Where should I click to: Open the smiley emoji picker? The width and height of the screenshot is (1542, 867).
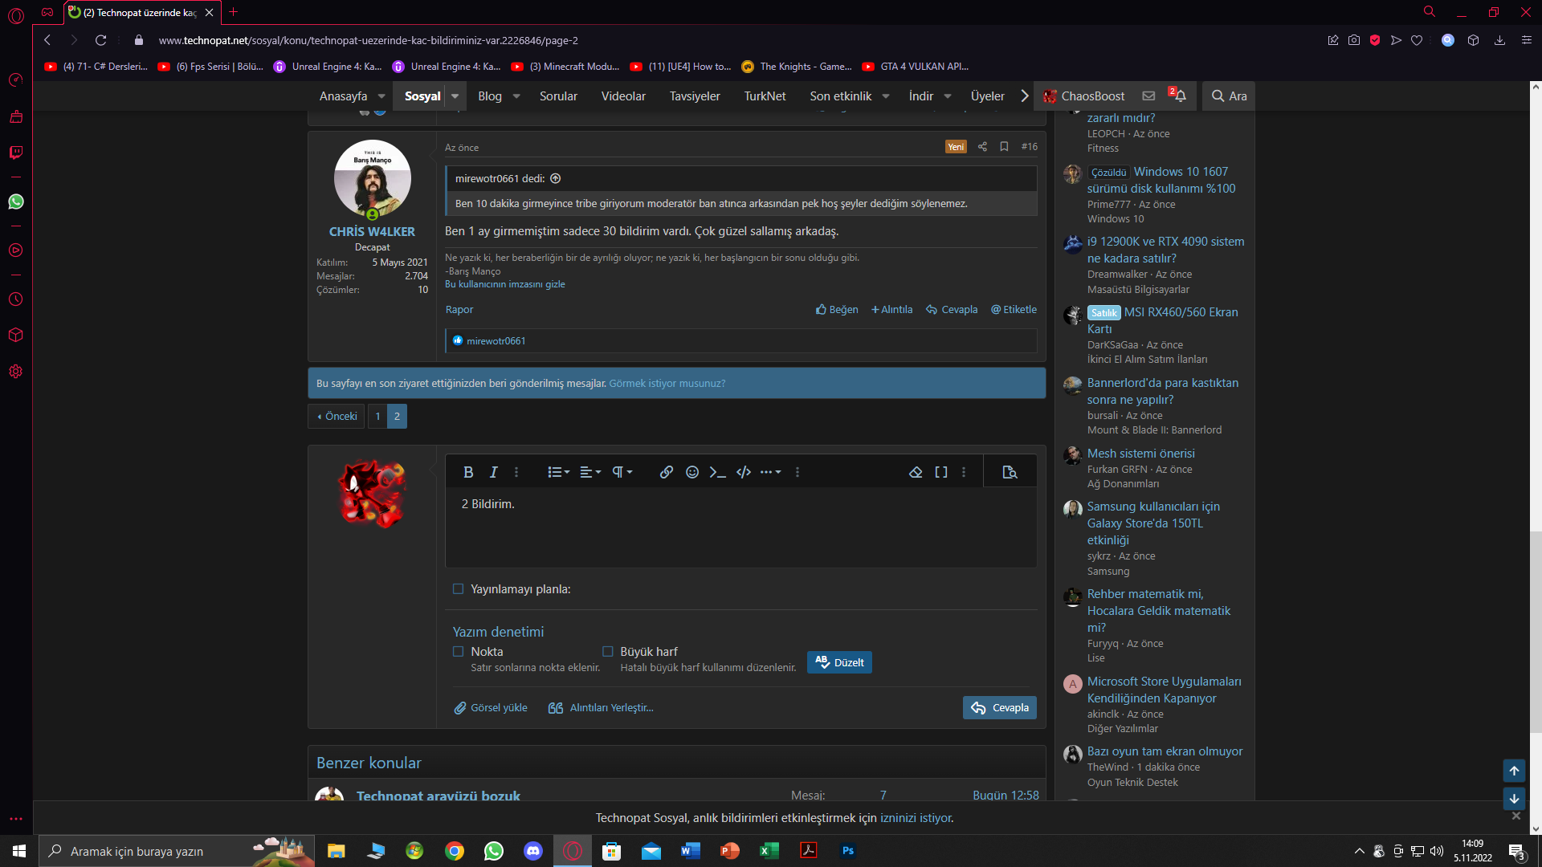coord(691,472)
